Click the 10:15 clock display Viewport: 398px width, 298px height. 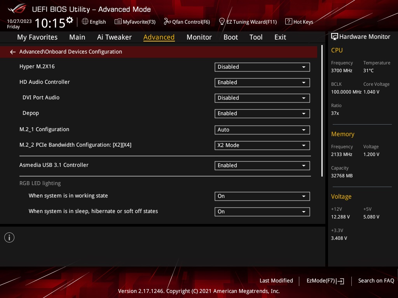(50, 23)
